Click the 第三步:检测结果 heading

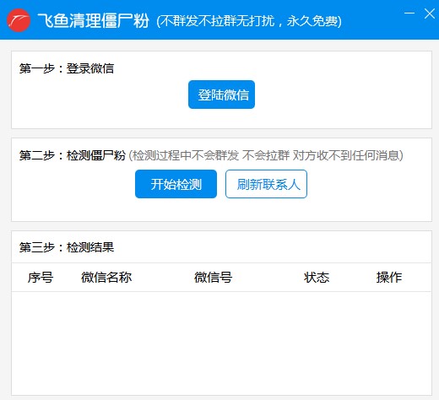click(67, 247)
